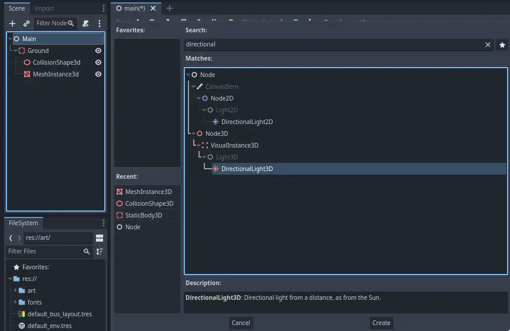Click the Filter Files input field

click(44, 252)
